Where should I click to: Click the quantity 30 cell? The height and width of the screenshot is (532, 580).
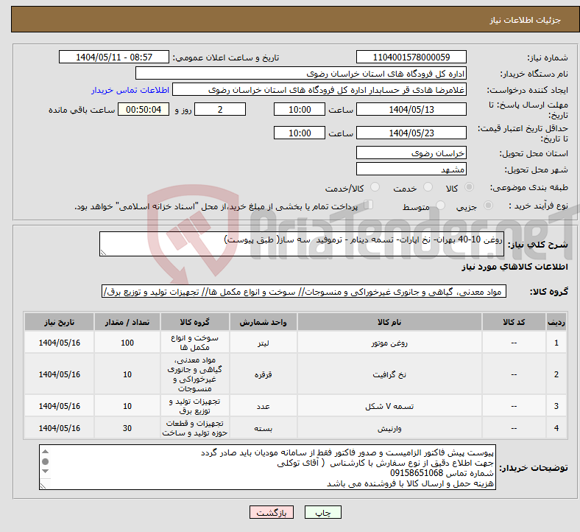(x=127, y=428)
